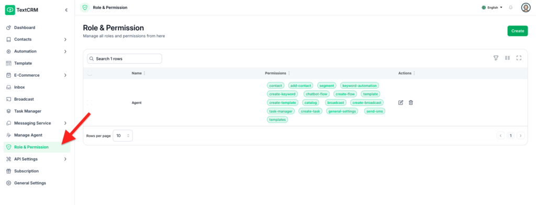Go to the previous page arrow

[501, 136]
